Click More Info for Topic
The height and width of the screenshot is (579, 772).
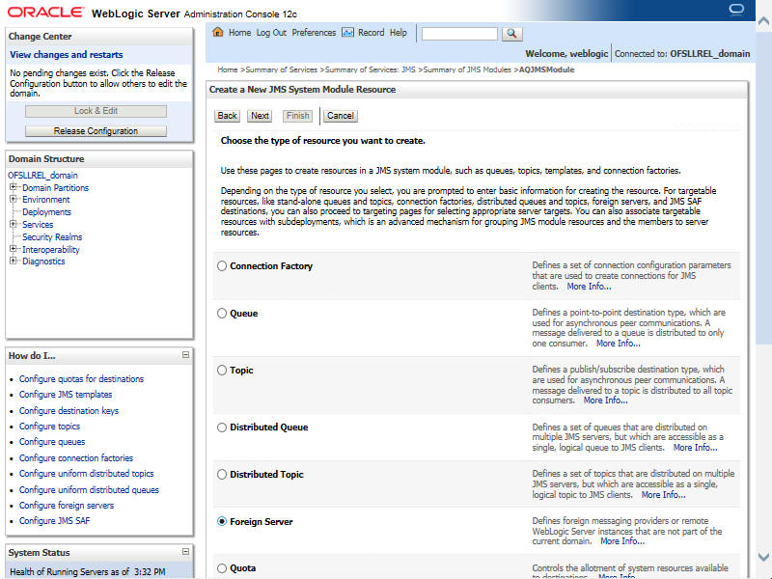[x=606, y=400]
